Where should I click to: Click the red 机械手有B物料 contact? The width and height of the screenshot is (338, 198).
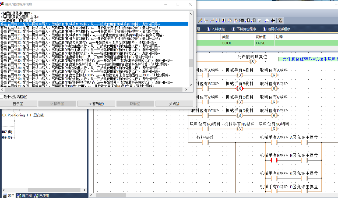(x=274, y=161)
